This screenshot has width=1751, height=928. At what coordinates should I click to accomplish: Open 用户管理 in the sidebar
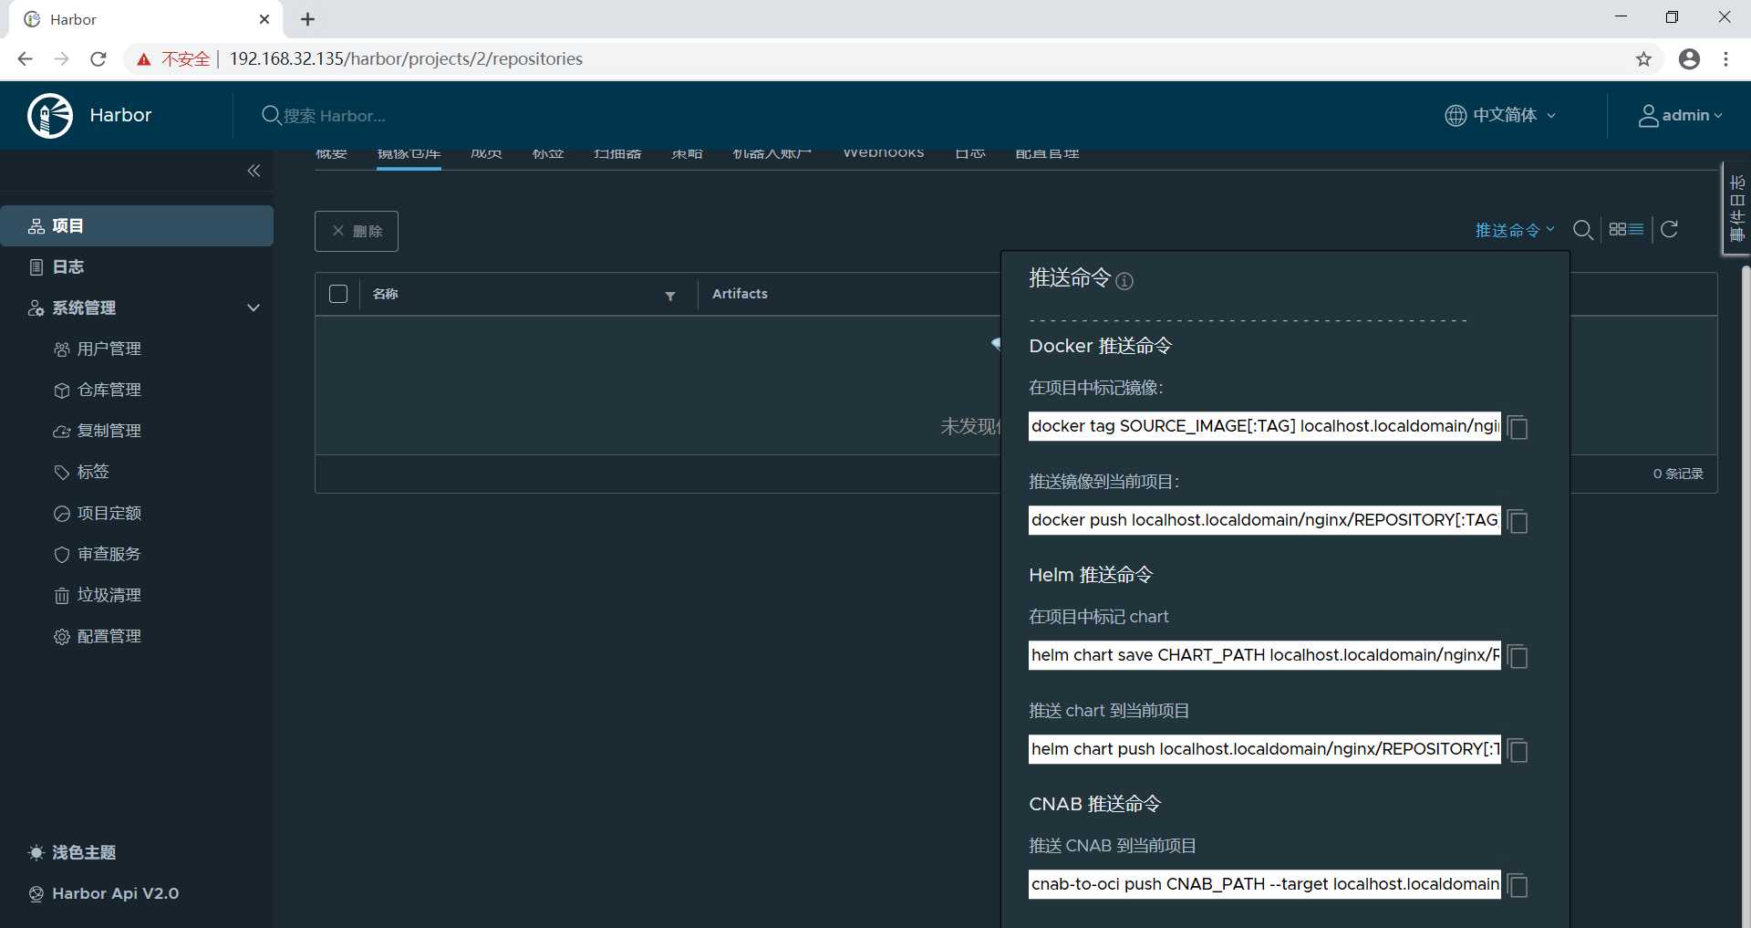(109, 349)
